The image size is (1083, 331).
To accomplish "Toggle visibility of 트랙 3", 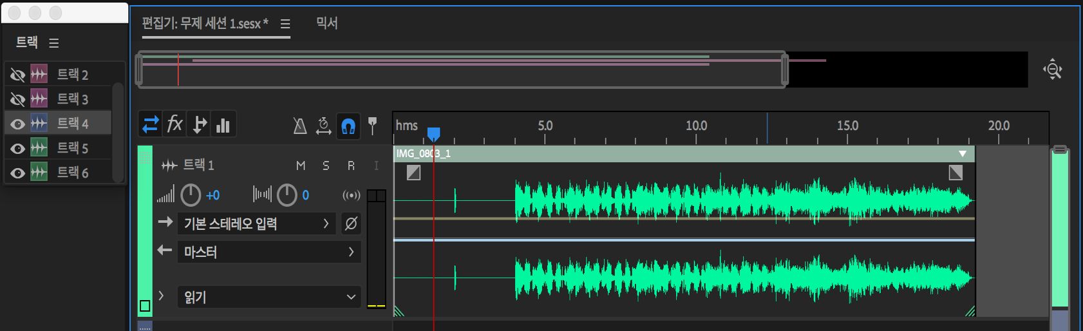I will coord(17,99).
